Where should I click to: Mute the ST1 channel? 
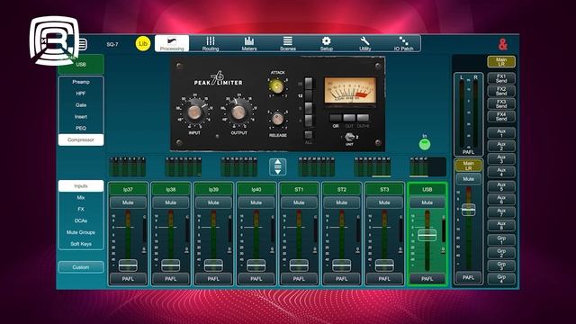299,202
